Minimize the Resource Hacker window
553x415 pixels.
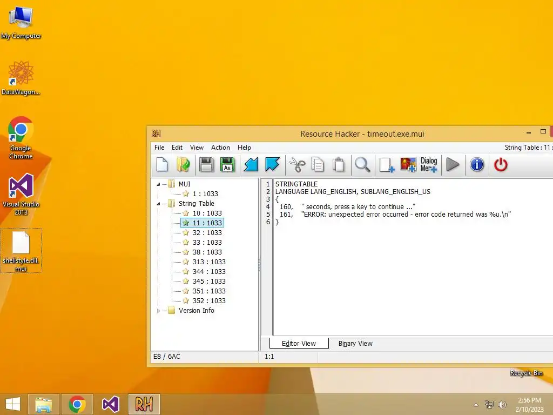pyautogui.click(x=529, y=133)
